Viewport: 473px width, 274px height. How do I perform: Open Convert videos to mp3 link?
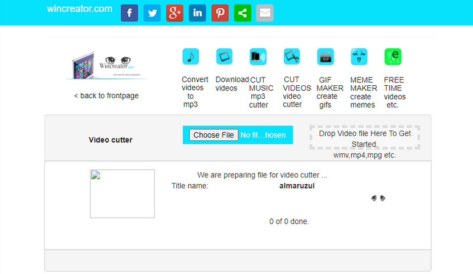tap(195, 92)
